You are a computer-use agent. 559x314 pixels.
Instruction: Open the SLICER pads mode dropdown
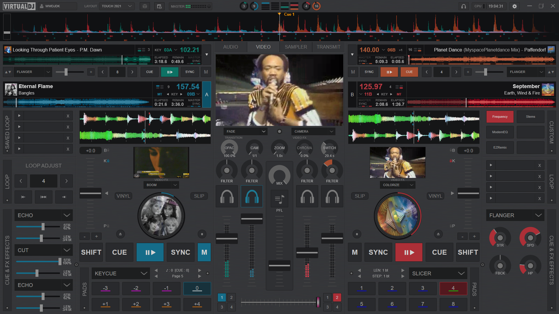[438, 274]
